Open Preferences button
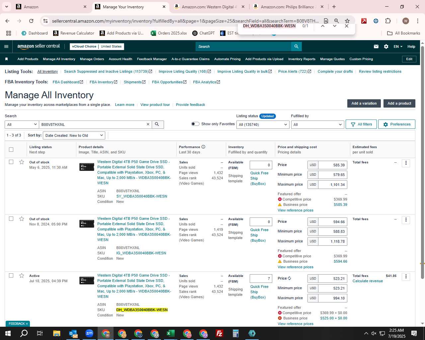Image resolution: width=425 pixels, height=340 pixels. pos(397,124)
